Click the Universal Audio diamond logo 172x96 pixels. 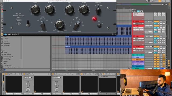pos(5,34)
